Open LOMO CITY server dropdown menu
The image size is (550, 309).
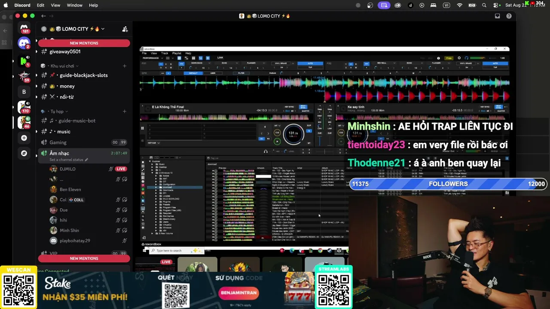coord(103,29)
